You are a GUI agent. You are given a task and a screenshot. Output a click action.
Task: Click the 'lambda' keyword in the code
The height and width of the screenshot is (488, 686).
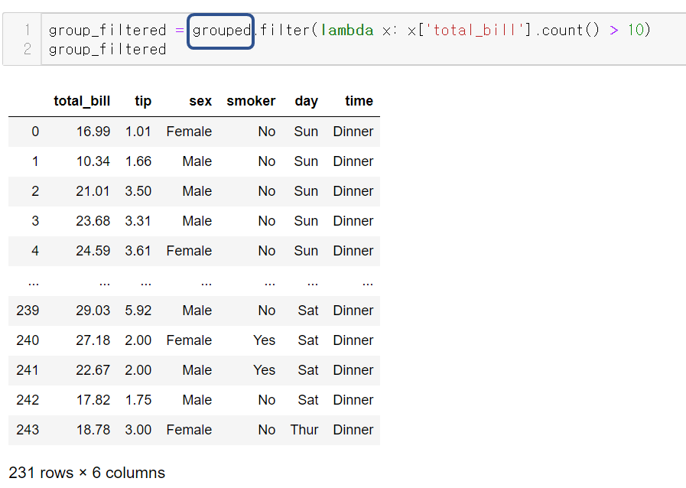(347, 30)
